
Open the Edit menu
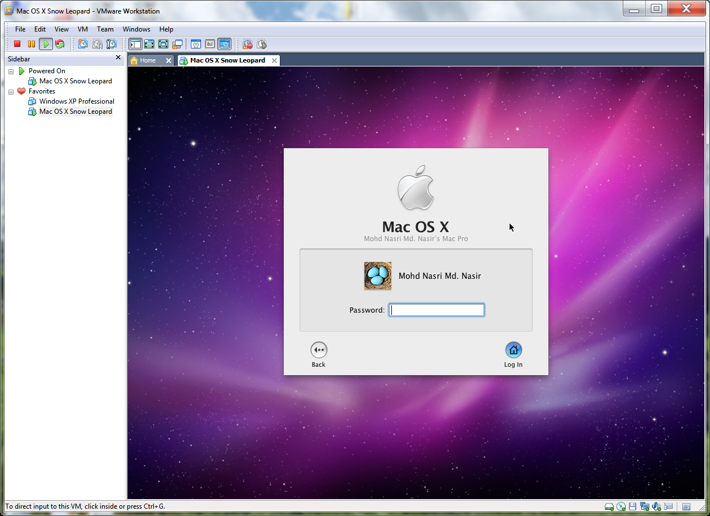pos(40,29)
